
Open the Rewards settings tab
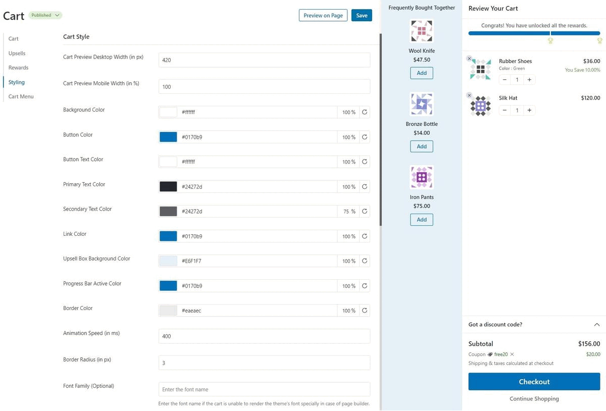tap(18, 68)
